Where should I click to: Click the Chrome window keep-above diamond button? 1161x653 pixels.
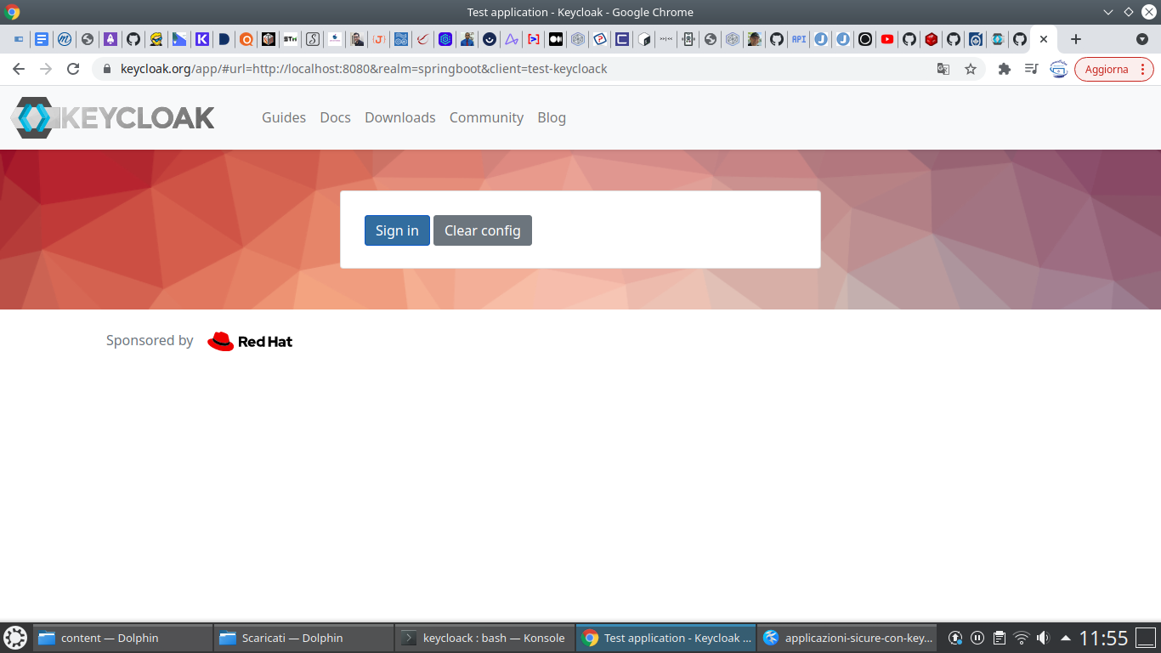click(x=1129, y=12)
